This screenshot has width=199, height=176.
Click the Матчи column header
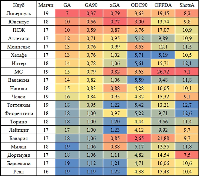[46, 5]
